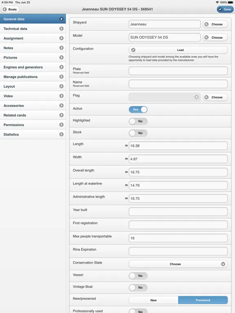
Task: Tap the arrow icon beside Manage publications
Action: (61, 77)
